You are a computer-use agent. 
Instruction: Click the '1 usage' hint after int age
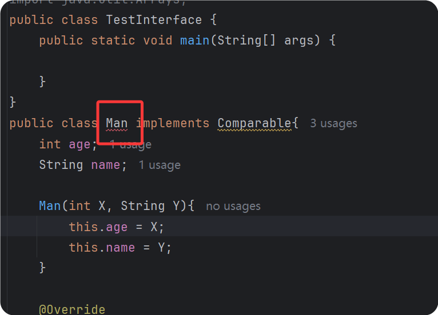click(131, 144)
